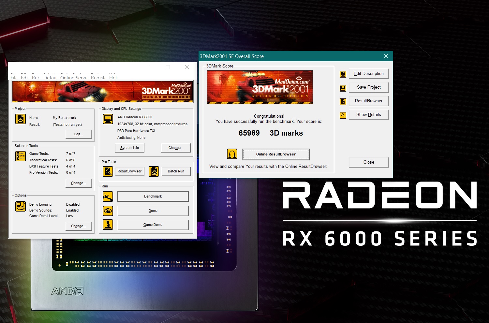This screenshot has height=323, width=489.
Task: Click the 3DMark2001 banner in the main window
Action: (x=102, y=92)
